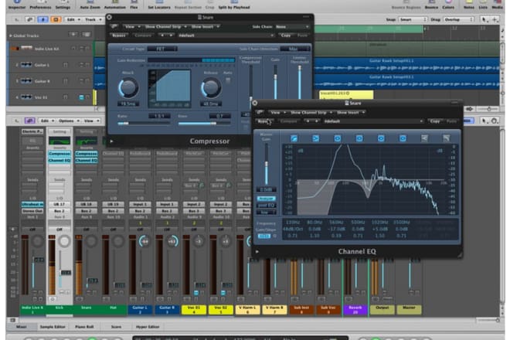Click the Channel EQ window disclosure triangle
This screenshot has width=510, height=340.
257,251
